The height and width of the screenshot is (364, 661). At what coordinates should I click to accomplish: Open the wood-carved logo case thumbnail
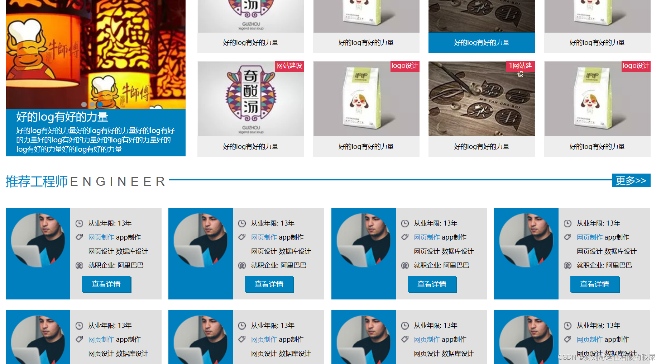(482, 99)
